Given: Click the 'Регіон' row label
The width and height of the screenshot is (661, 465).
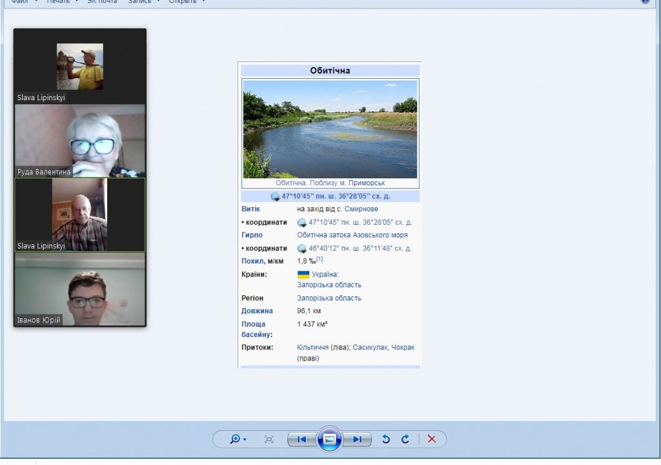Looking at the screenshot, I should click(x=252, y=298).
